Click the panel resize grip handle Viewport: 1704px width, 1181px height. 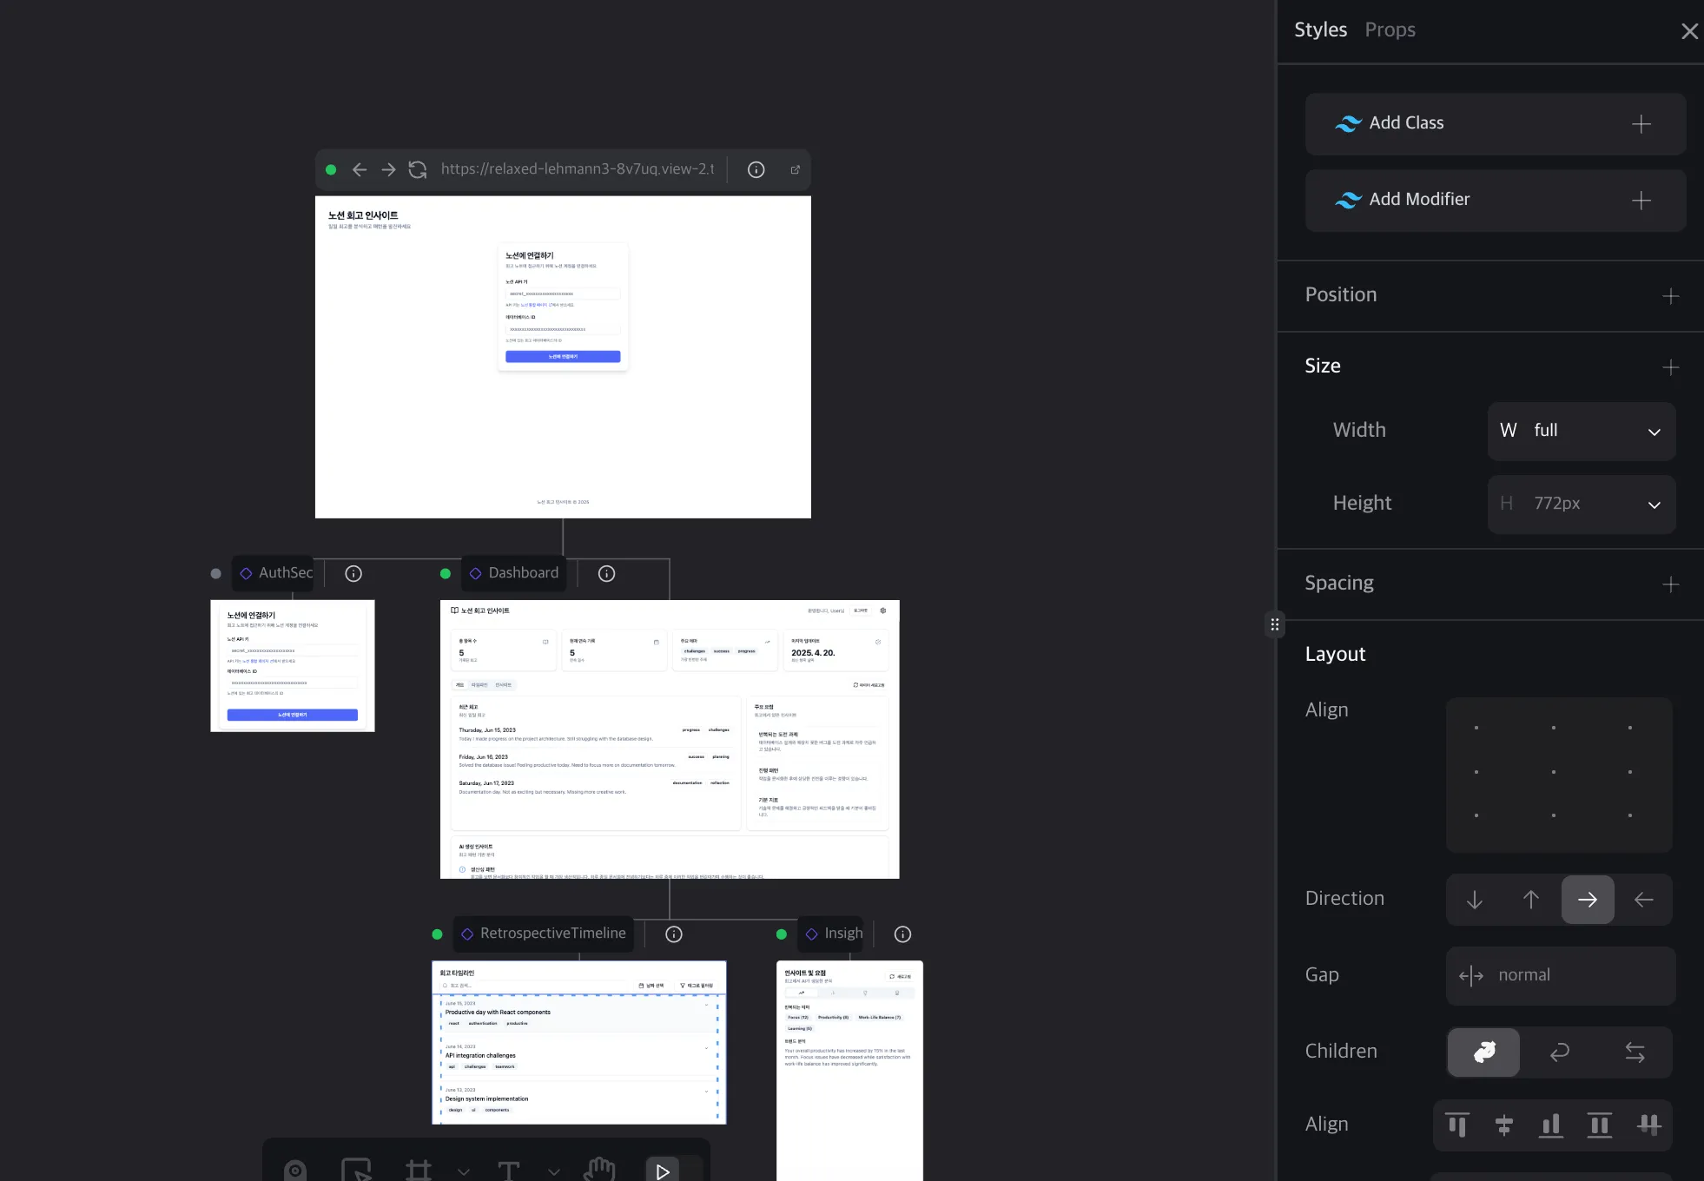[1275, 624]
